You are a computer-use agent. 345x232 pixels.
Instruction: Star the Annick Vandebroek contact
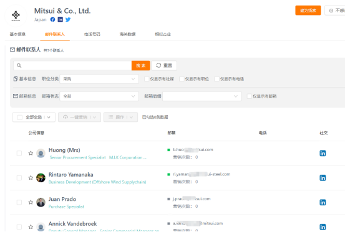point(31,227)
